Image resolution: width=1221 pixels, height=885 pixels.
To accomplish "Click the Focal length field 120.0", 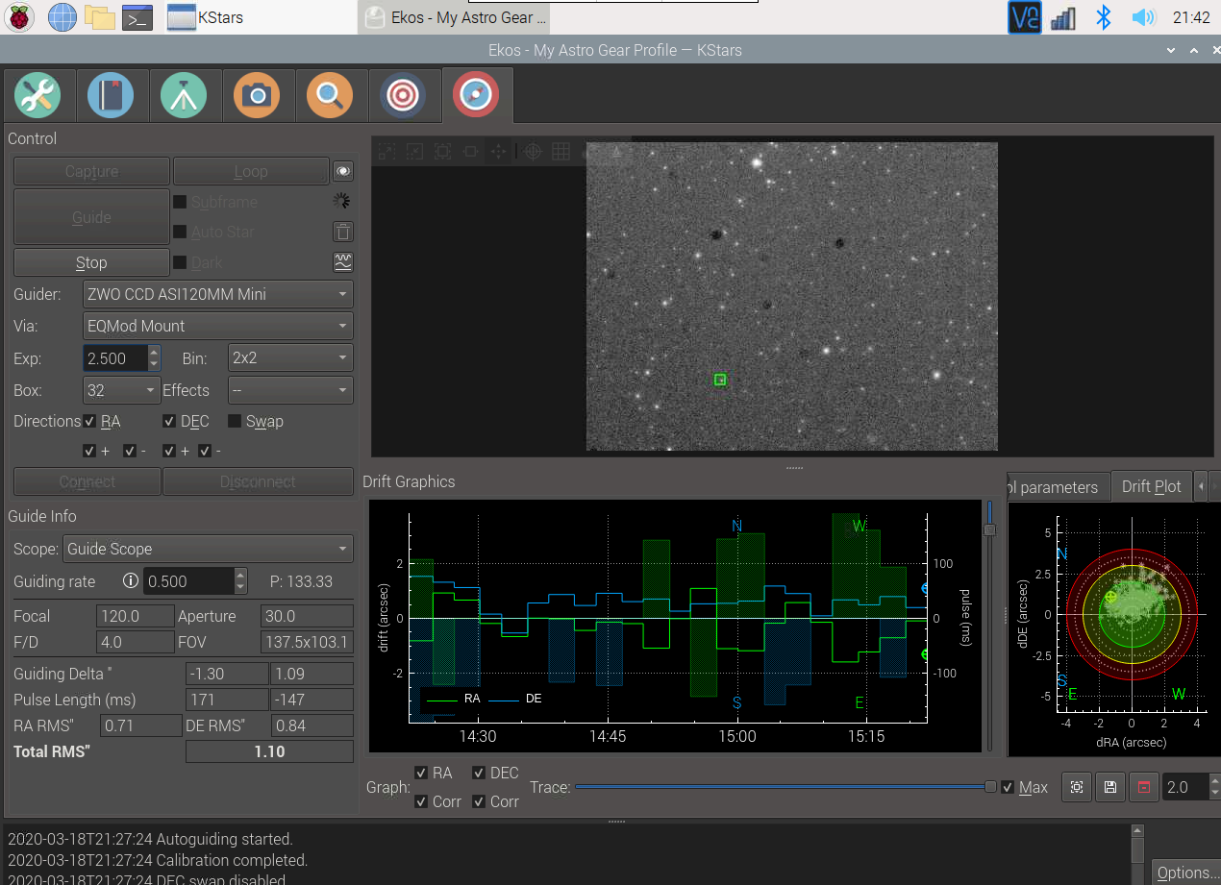I will [135, 616].
